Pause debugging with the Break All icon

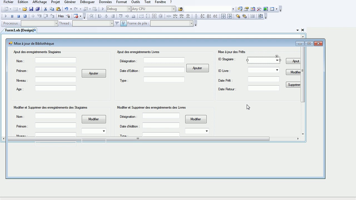tap(12, 16)
